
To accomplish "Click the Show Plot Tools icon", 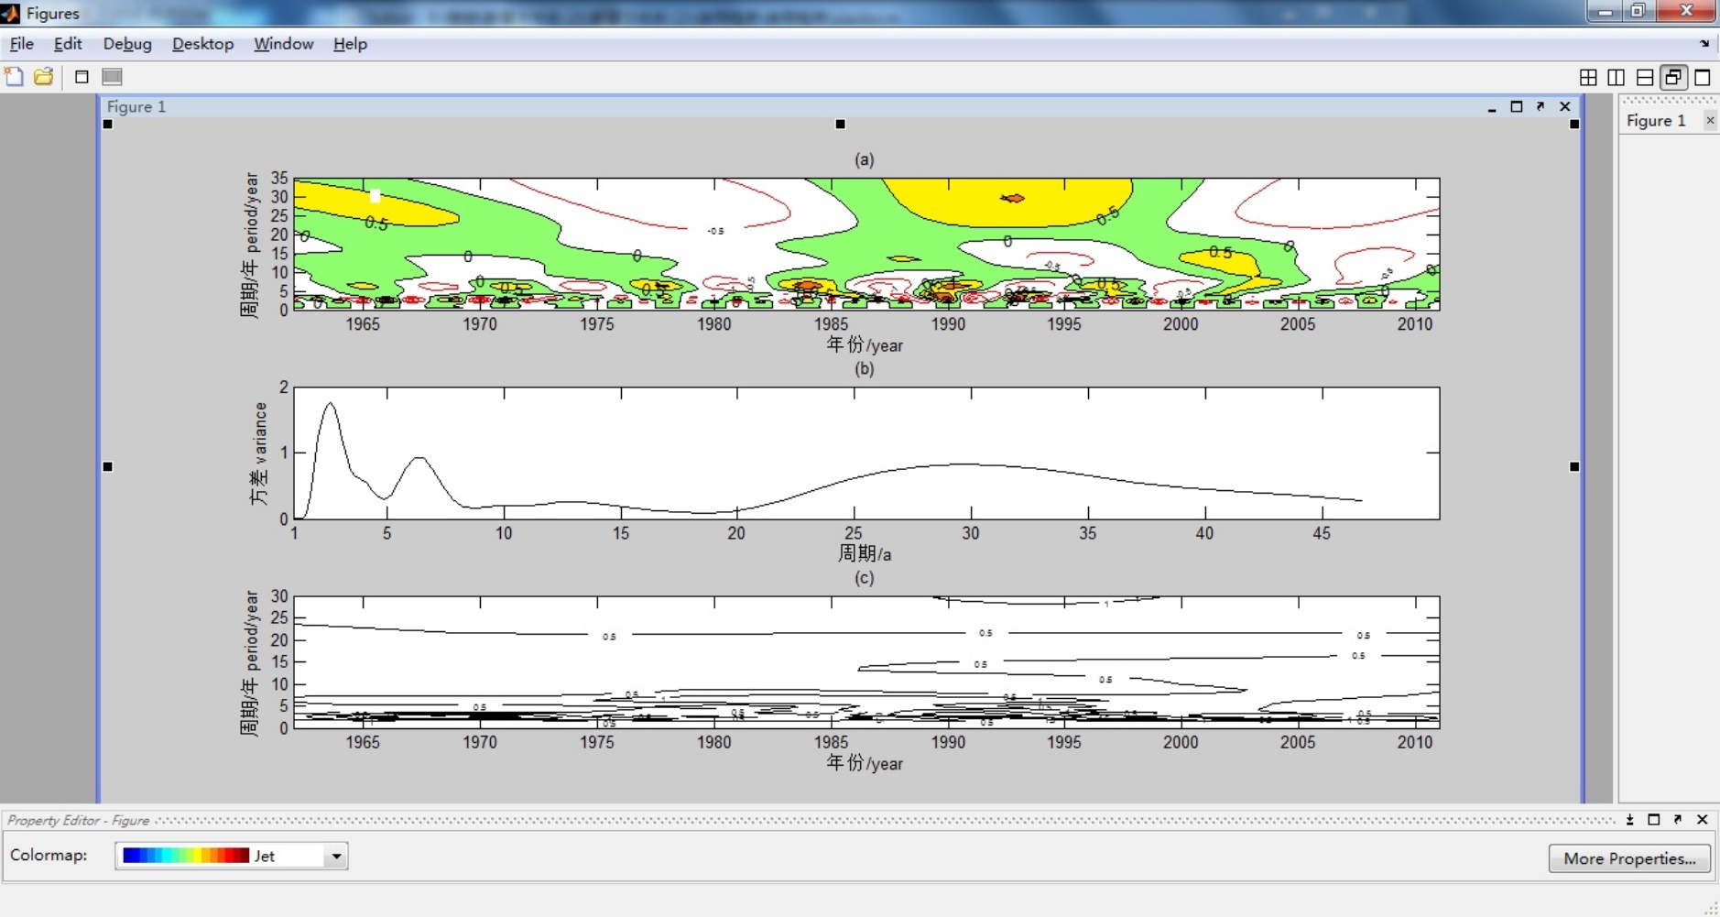I will (112, 77).
